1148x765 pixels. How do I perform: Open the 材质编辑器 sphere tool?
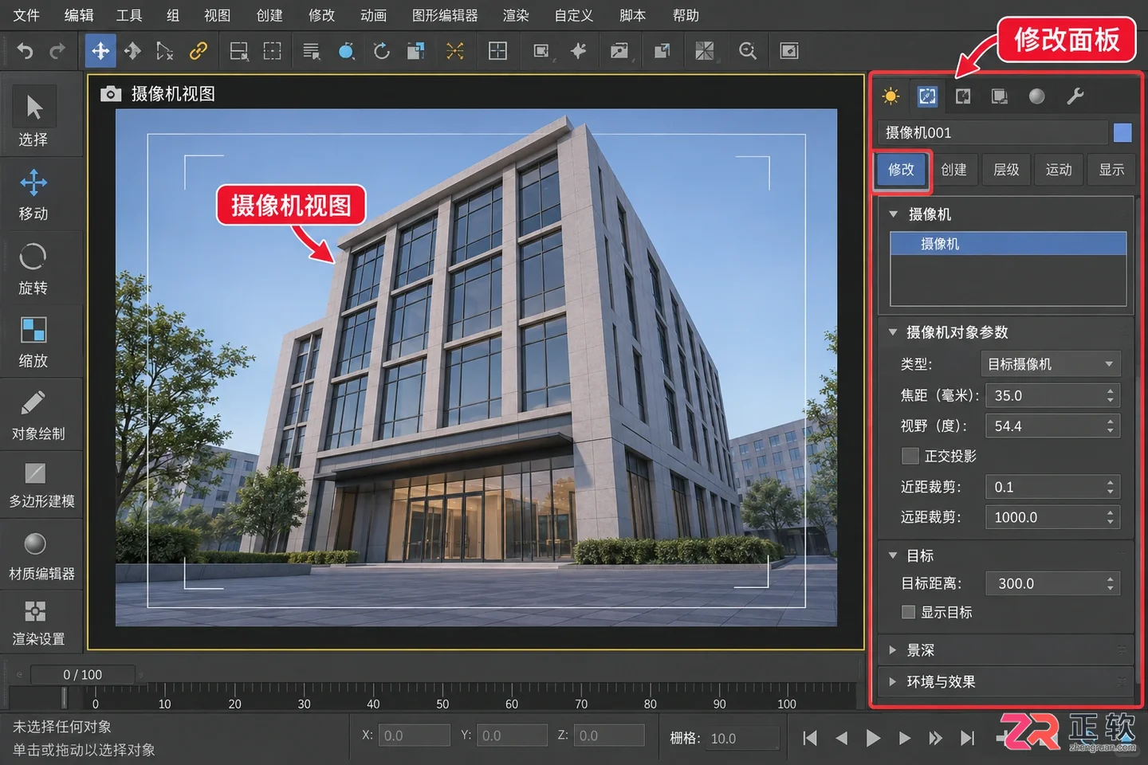[x=41, y=556]
